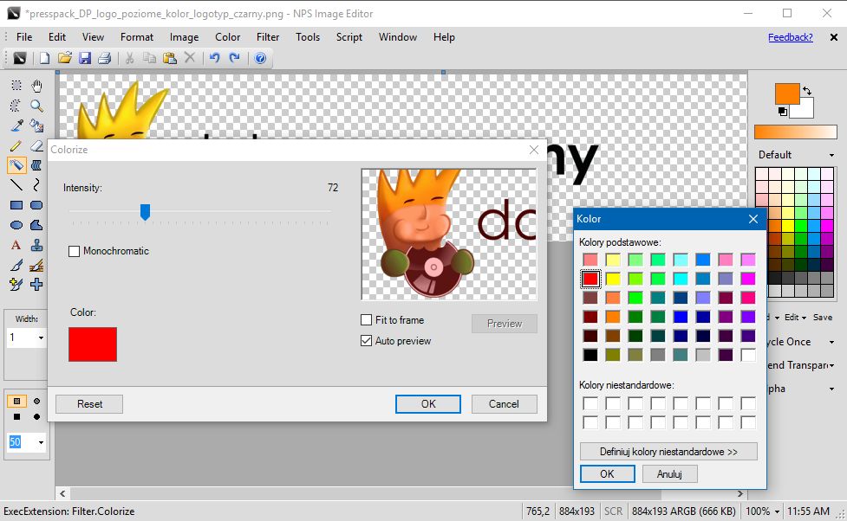
Task: Select the Eraser tool
Action: [x=36, y=145]
